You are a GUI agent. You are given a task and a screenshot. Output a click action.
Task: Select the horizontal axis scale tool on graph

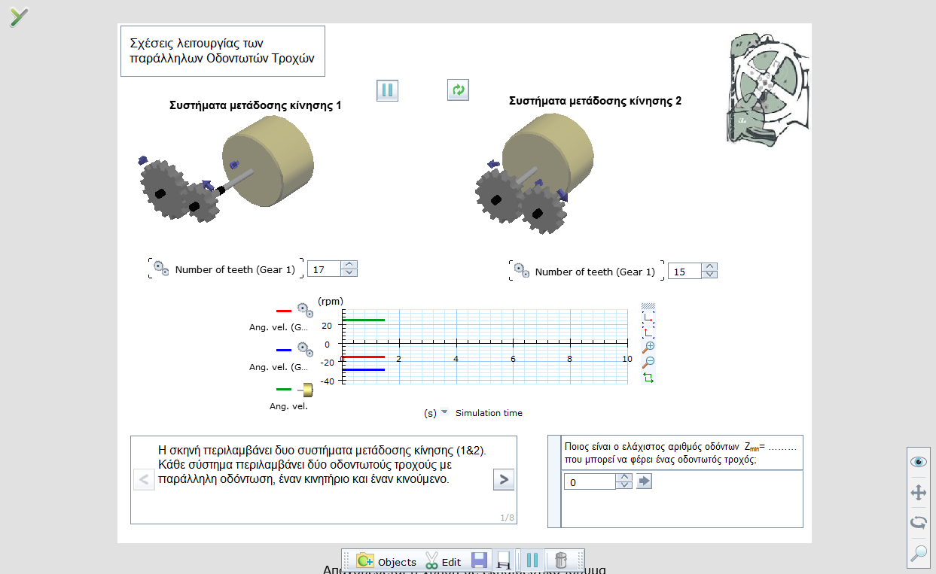(648, 317)
